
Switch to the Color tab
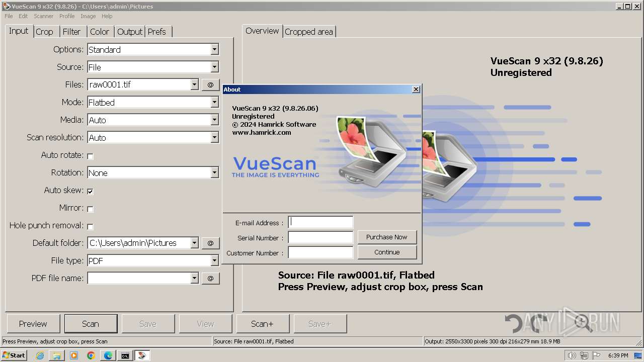(100, 32)
